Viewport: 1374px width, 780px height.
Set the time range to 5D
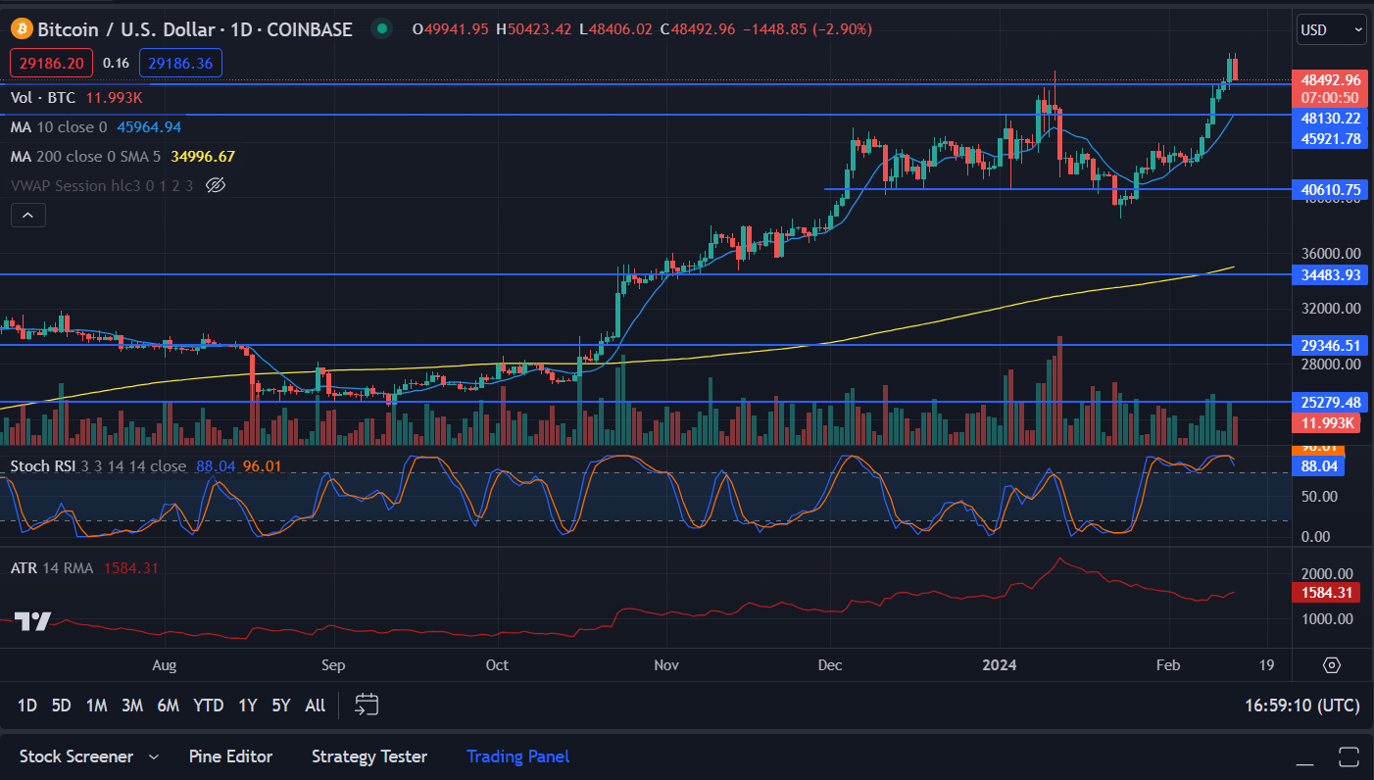click(x=61, y=705)
